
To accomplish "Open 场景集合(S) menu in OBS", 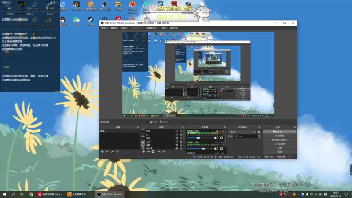I will pyautogui.click(x=151, y=28).
